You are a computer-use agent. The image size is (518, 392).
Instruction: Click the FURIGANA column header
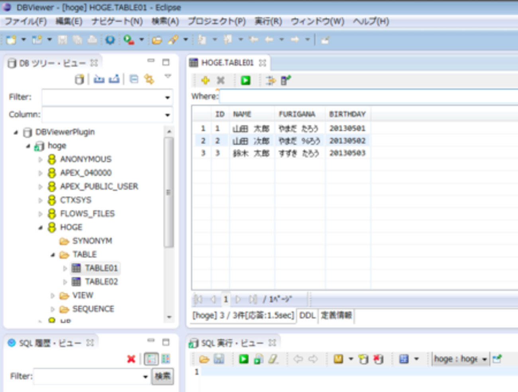pyautogui.click(x=300, y=114)
